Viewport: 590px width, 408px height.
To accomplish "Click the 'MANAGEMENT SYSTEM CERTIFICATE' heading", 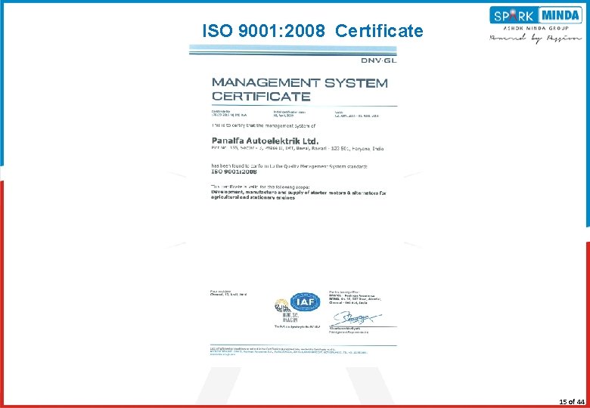I will coord(300,89).
